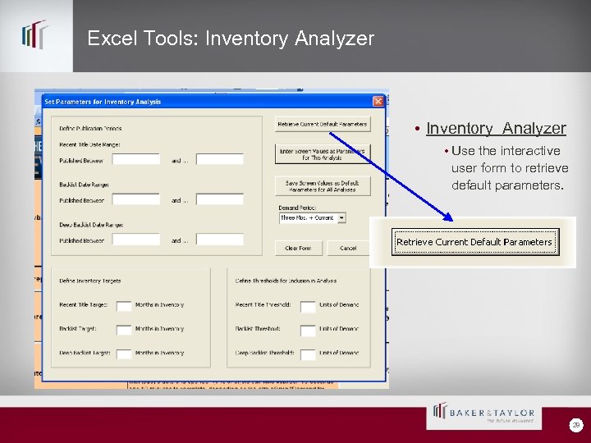Click the book logo icon in slide header
The width and height of the screenshot is (591, 443).
pos(35,34)
